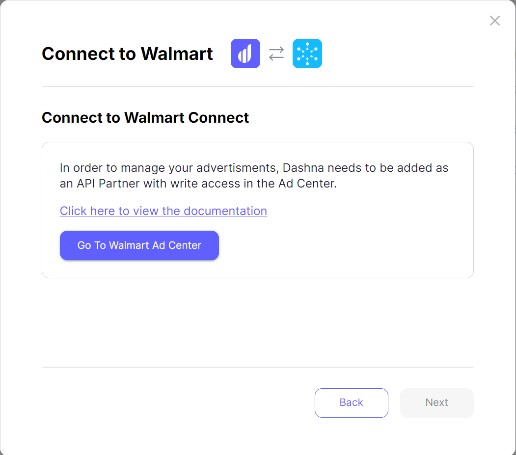Click the divider line above the Back button
Image resolution: width=516 pixels, height=455 pixels.
point(257,367)
